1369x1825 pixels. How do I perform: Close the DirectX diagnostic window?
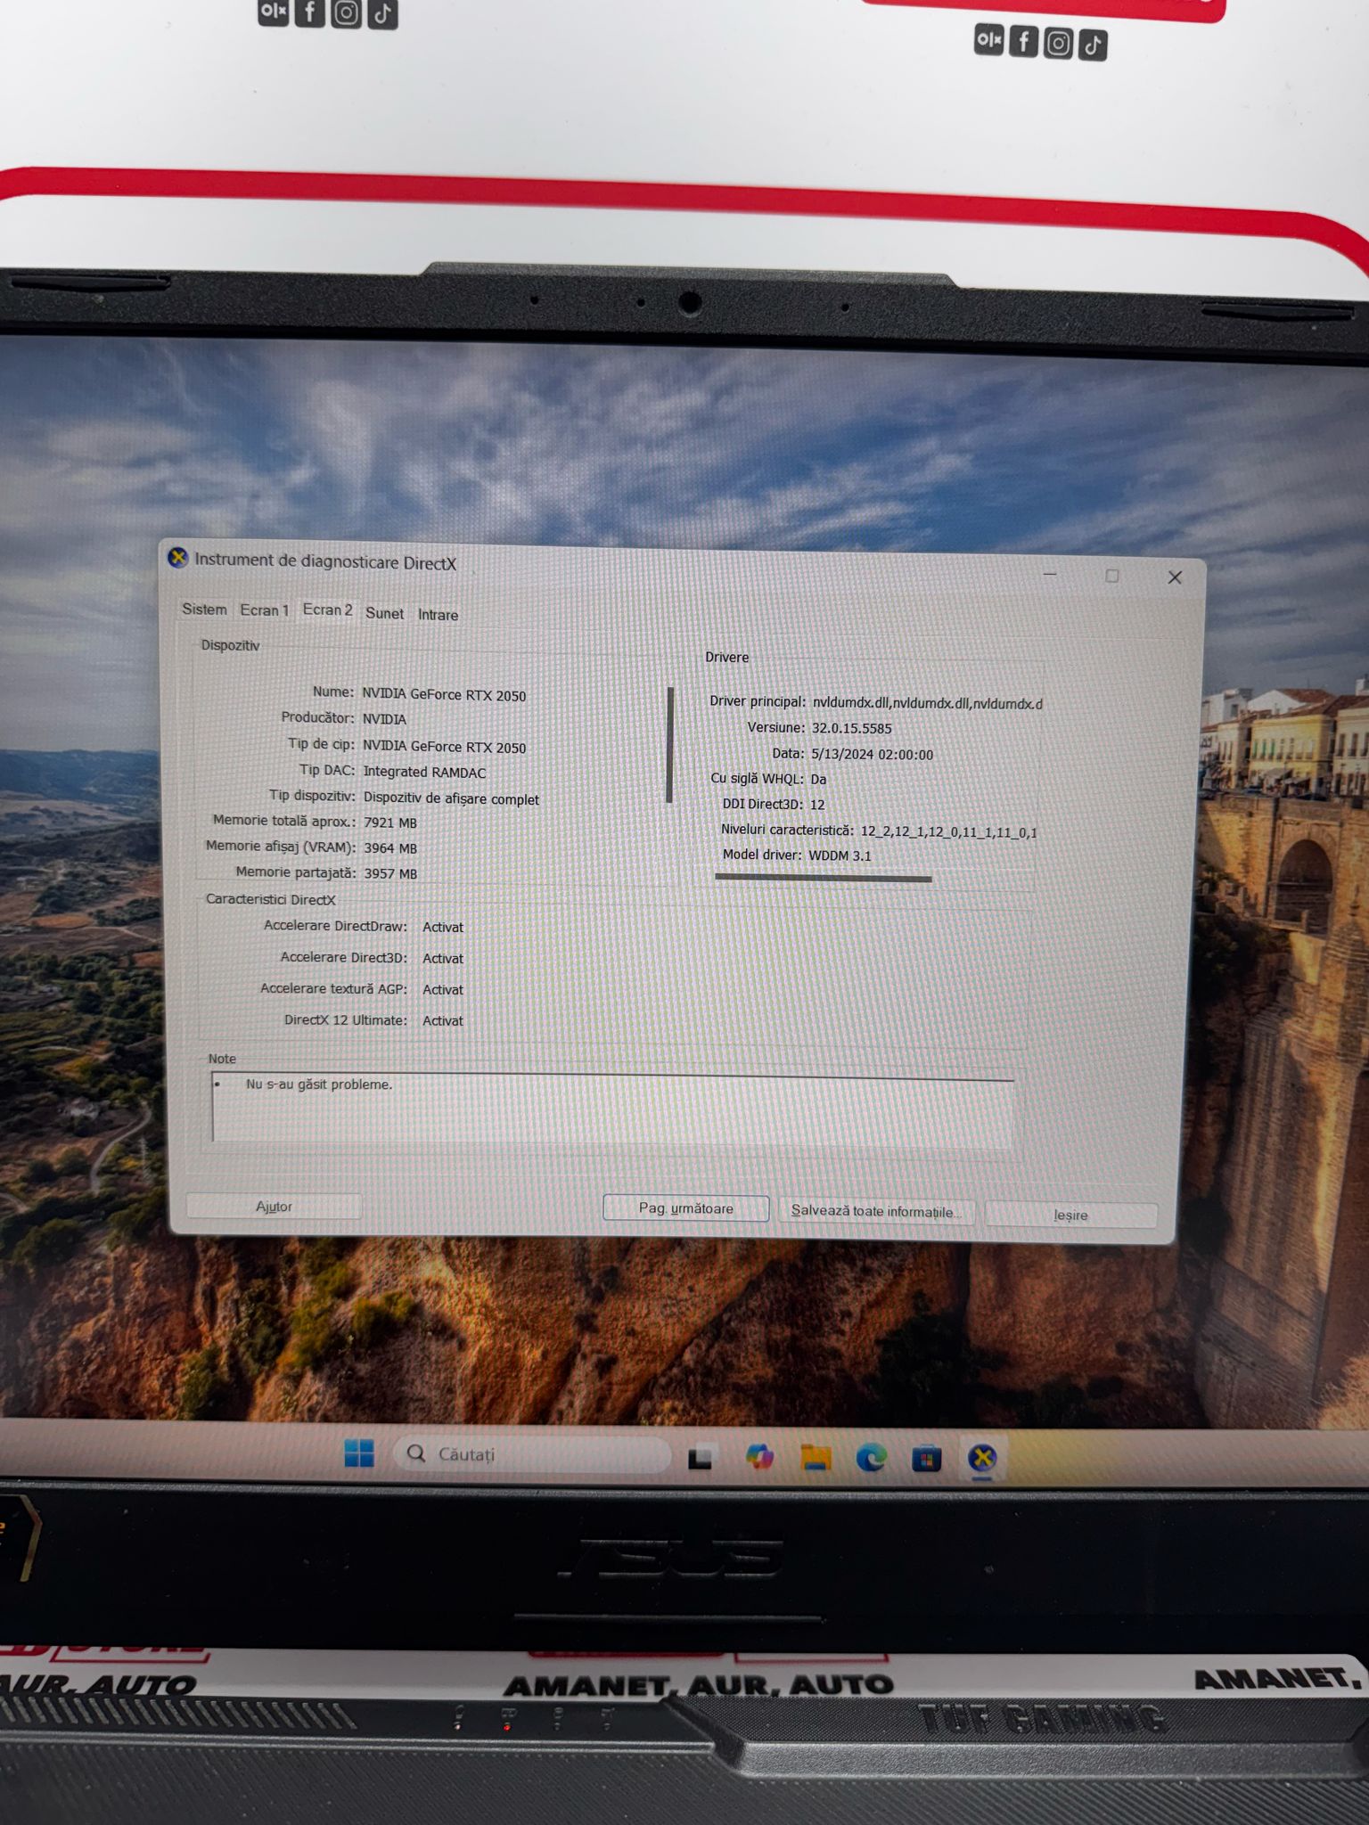[1175, 577]
